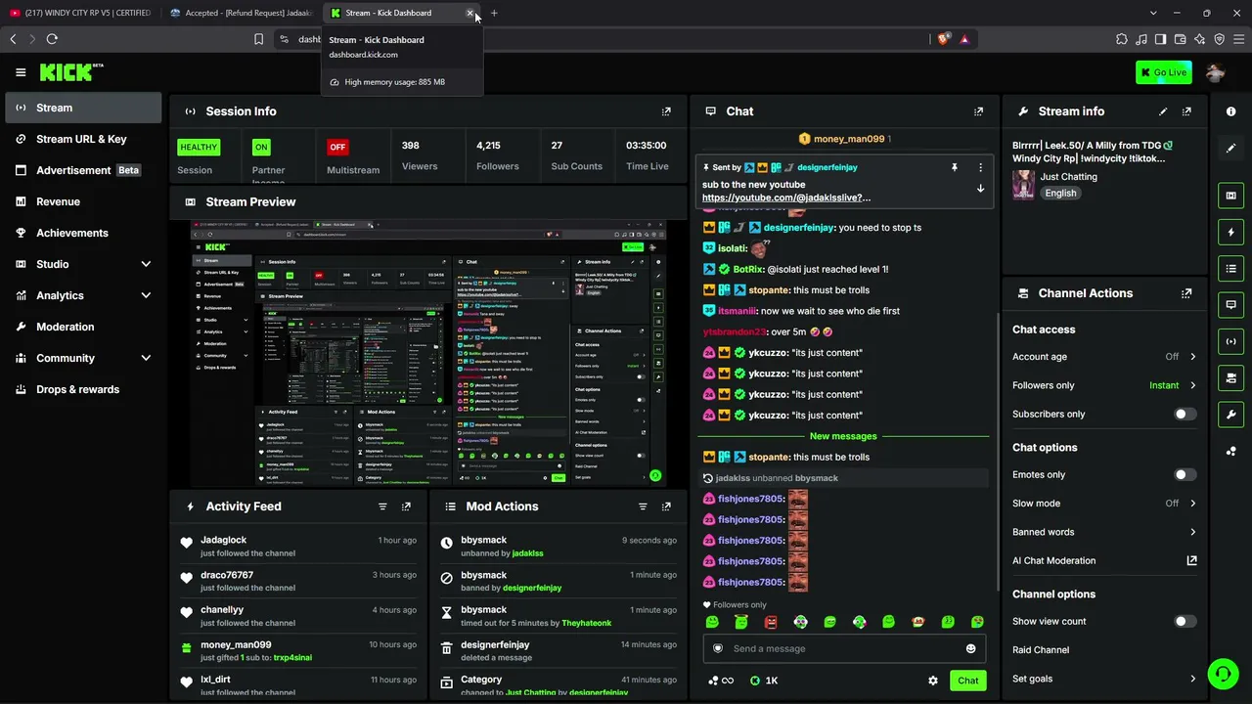Click the Go Live button
The width and height of the screenshot is (1252, 704).
1163,72
